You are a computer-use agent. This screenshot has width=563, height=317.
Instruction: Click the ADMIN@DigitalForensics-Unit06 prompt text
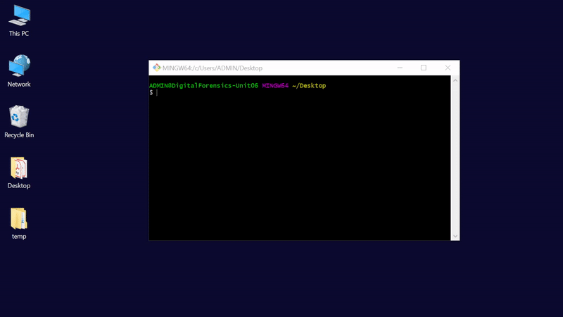[x=203, y=85]
